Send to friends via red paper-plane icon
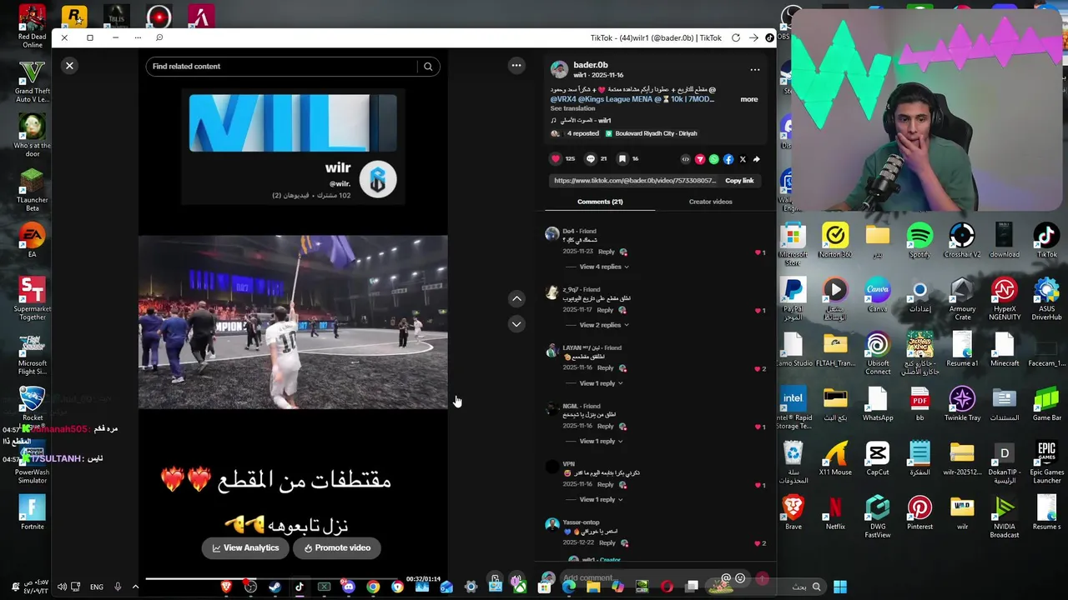1068x600 pixels. click(700, 159)
